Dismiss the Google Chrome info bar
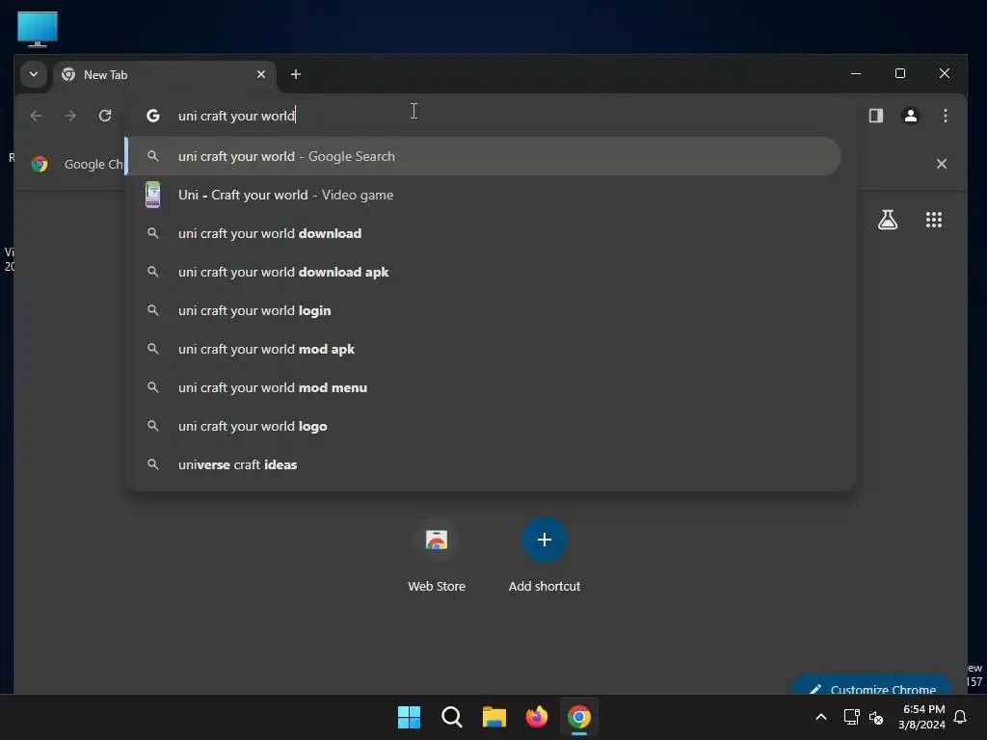Viewport: 987px width, 740px height. click(x=941, y=164)
